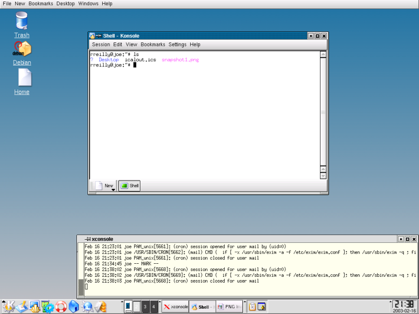Open the organizer icon in the system tray

(x=261, y=306)
